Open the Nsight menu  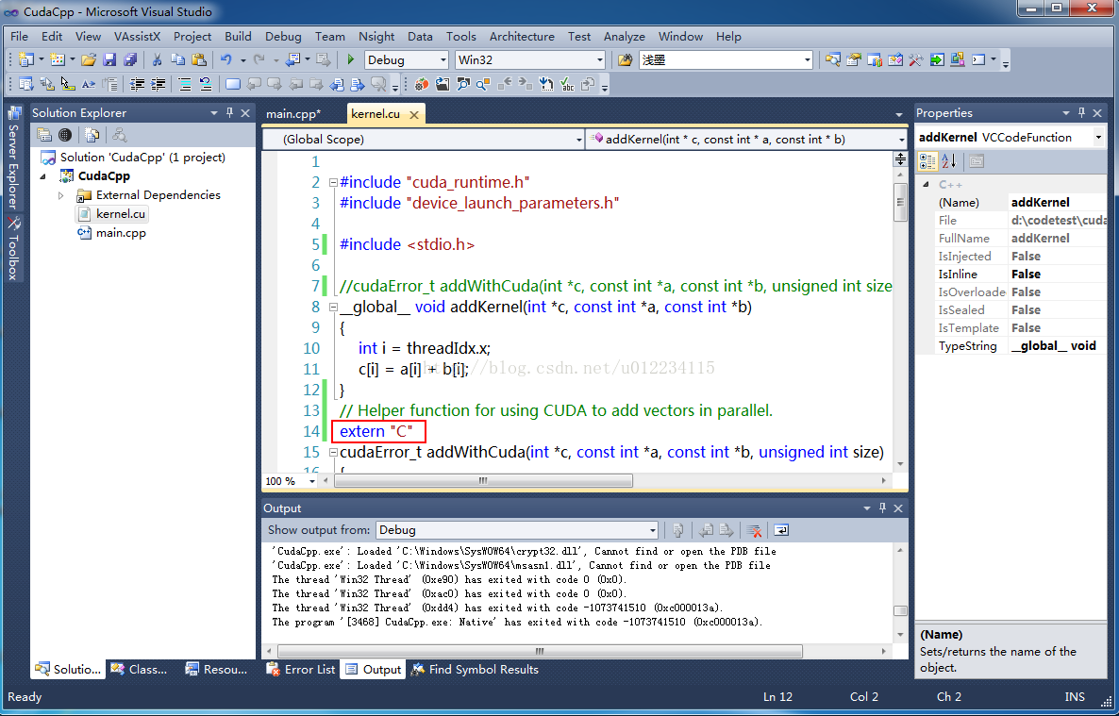[x=376, y=37]
